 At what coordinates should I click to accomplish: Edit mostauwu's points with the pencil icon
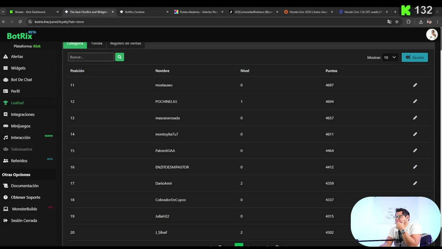click(415, 85)
